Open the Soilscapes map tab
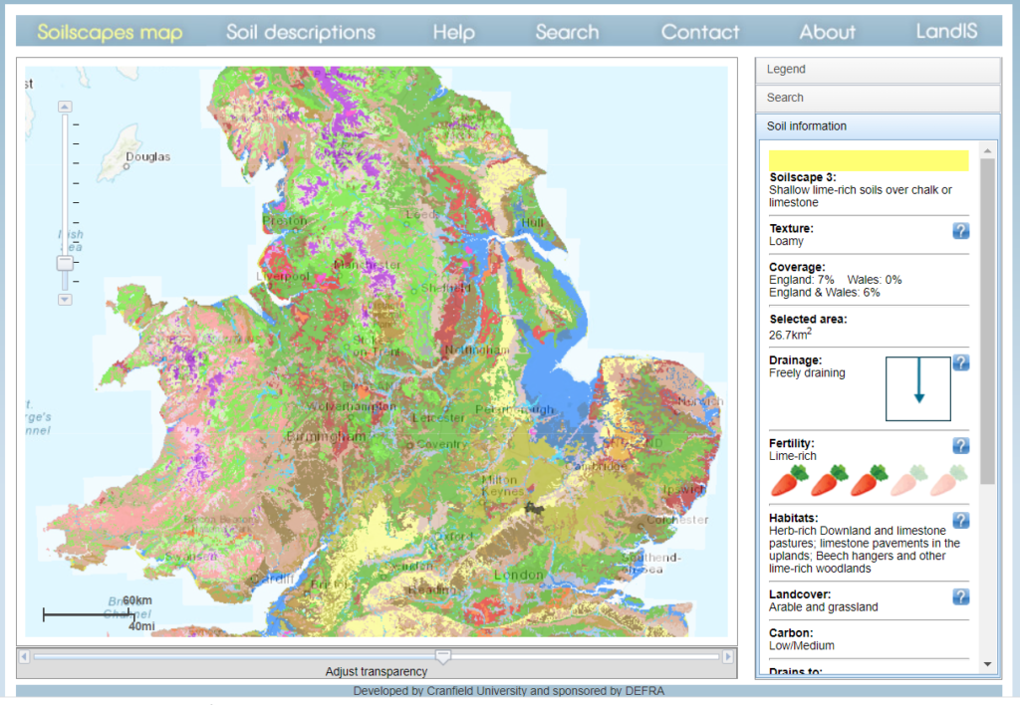This screenshot has width=1020, height=705. coord(110,32)
